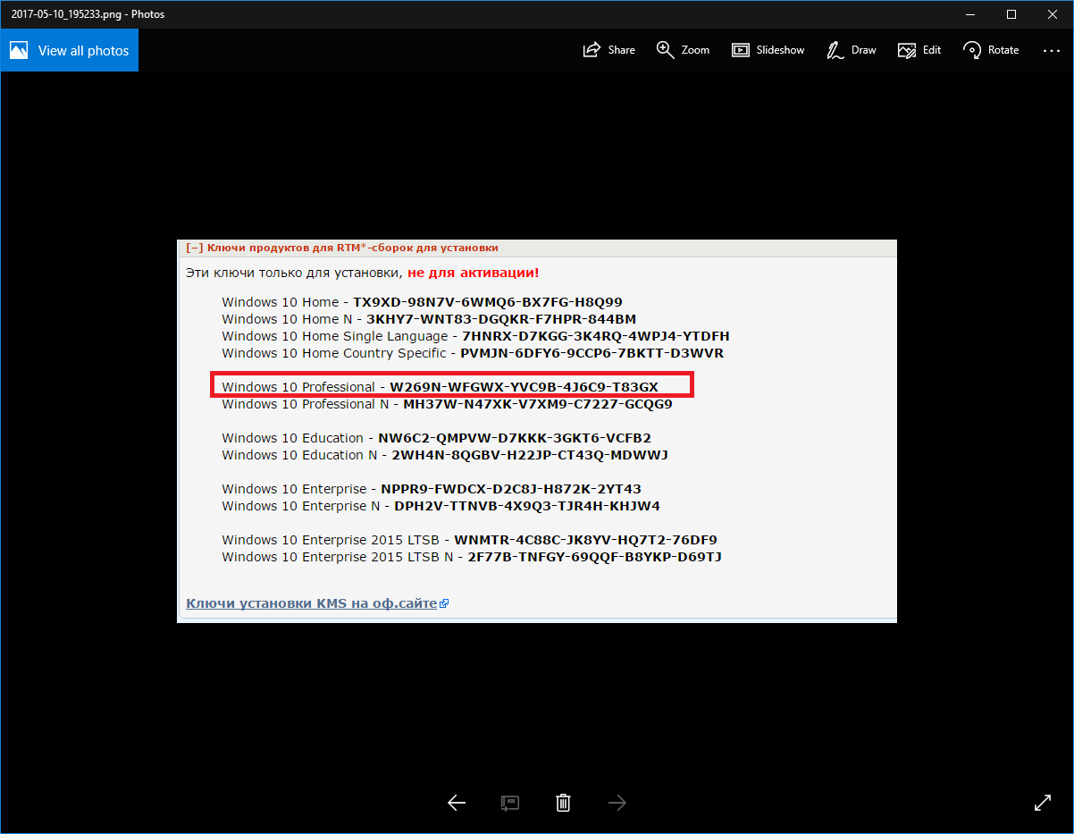
Task: Click the KMS keys official site link
Action: [312, 603]
